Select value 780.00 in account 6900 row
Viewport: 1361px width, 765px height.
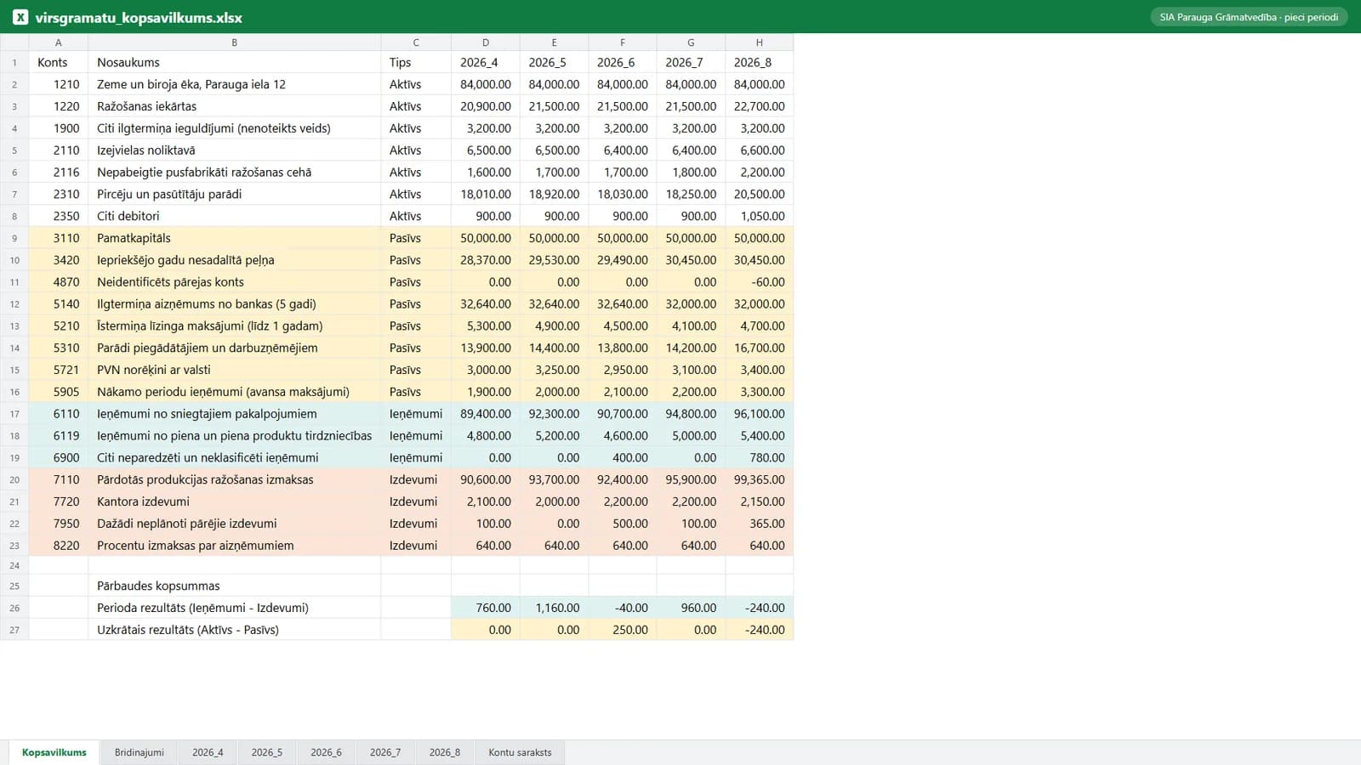760,457
